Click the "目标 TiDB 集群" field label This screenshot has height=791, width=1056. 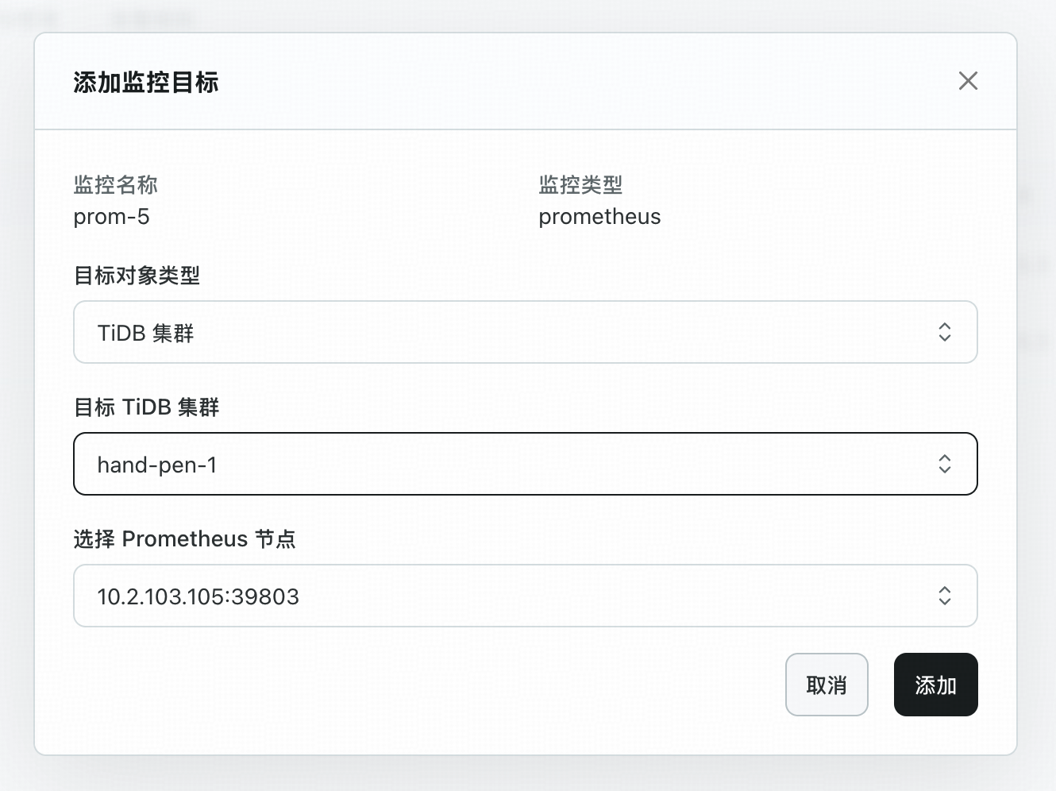(x=146, y=407)
